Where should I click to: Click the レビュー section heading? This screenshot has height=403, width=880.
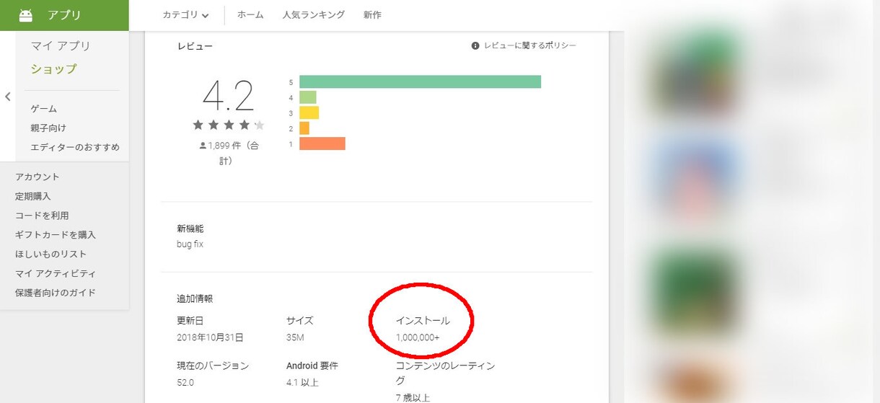pos(195,46)
